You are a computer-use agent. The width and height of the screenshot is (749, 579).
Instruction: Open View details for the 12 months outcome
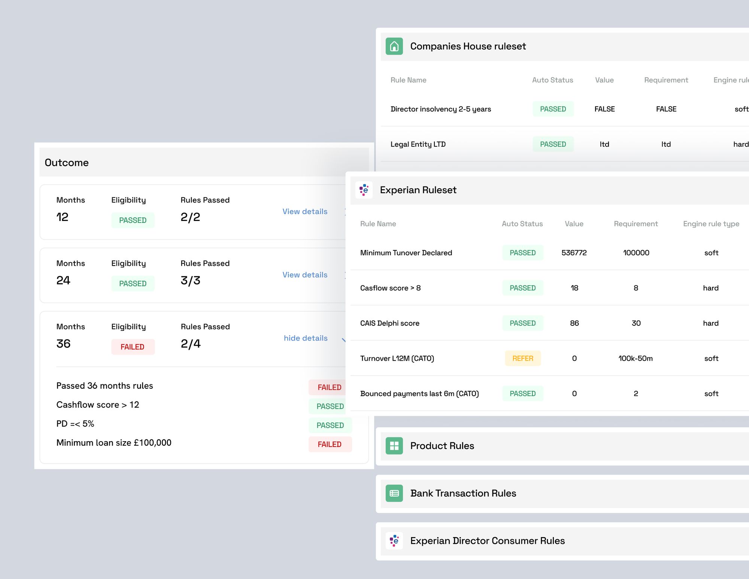click(304, 212)
